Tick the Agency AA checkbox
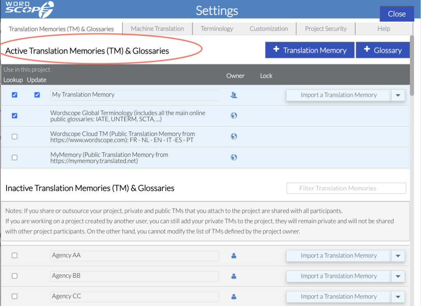This screenshot has width=421, height=306. click(15, 255)
